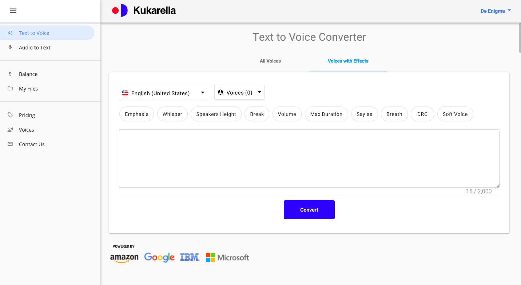
Task: Open the De Enigma account menu
Action: (496, 11)
